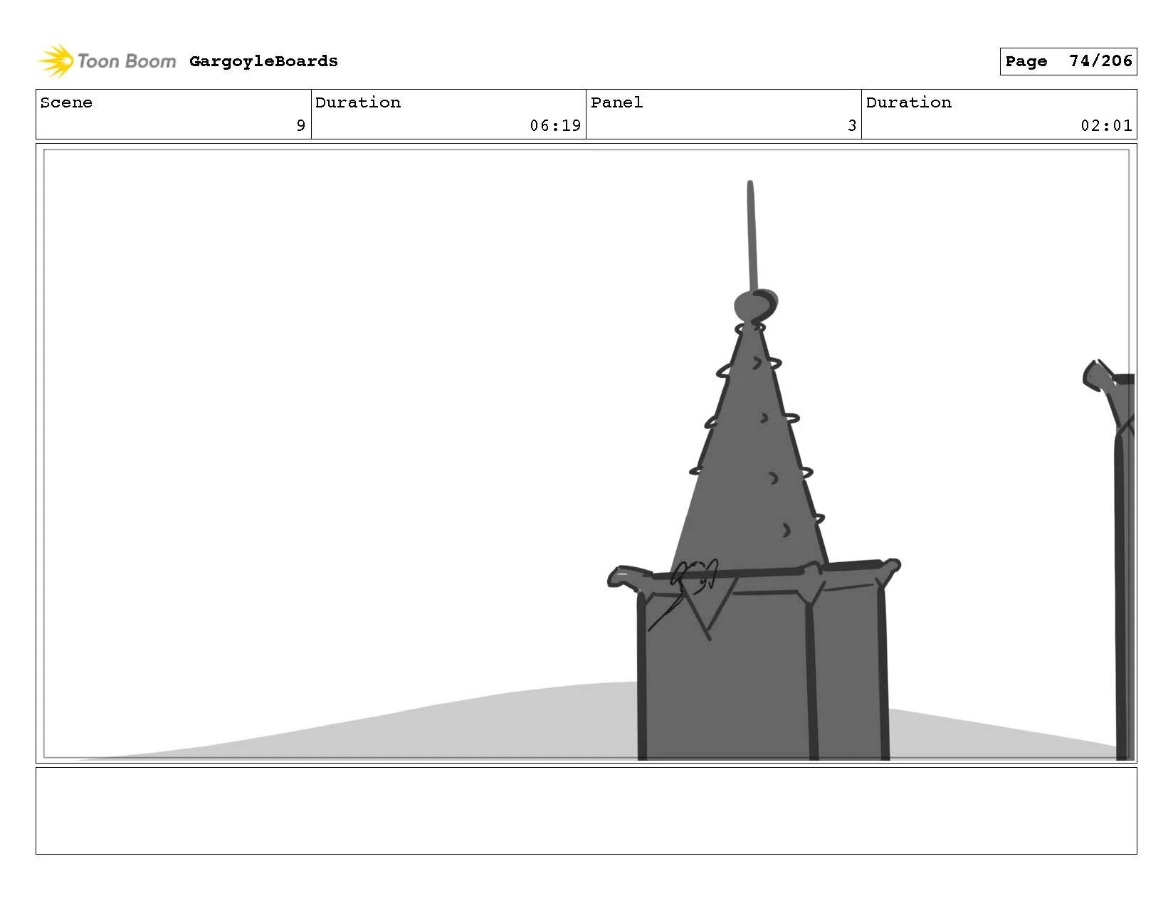Click the scene number 9
The image size is (1173, 908).
coord(300,126)
